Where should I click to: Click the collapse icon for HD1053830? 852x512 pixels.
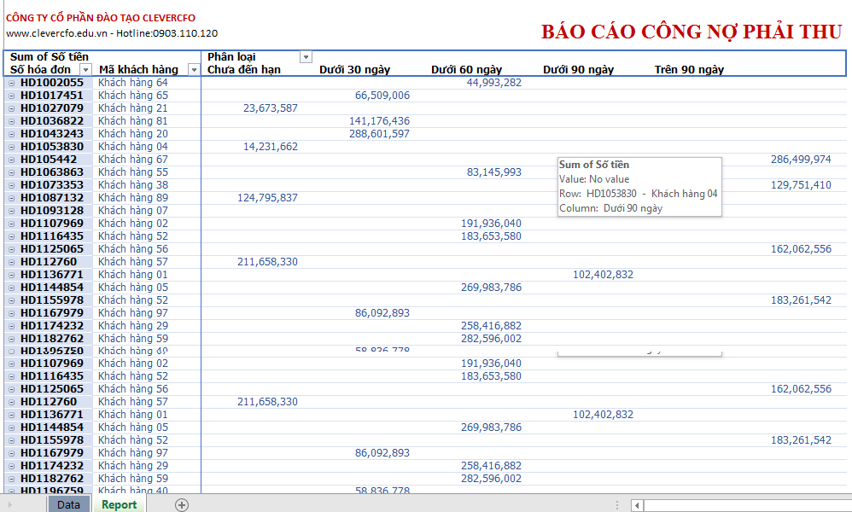[11, 147]
